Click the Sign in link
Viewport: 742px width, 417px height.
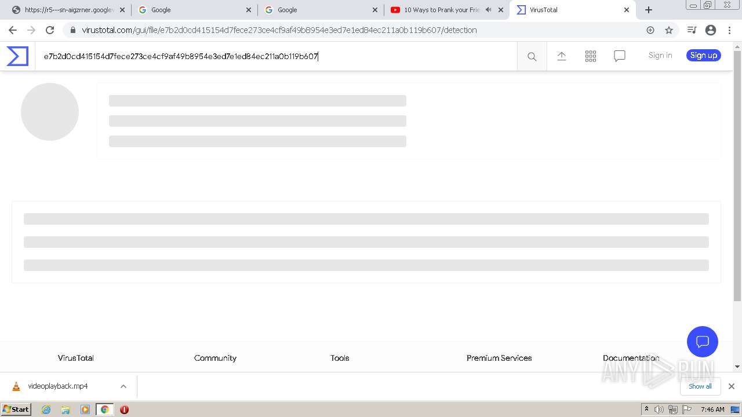660,56
